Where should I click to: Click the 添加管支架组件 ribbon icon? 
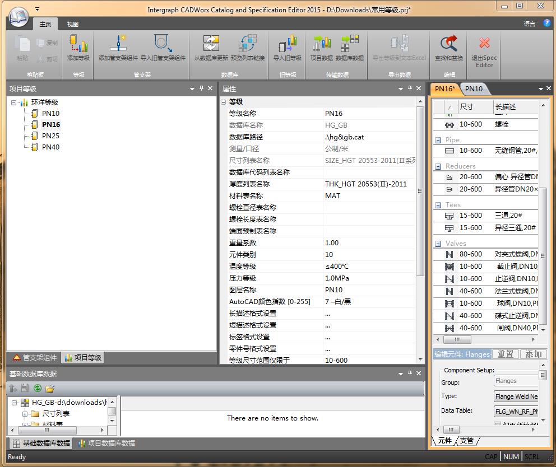pyautogui.click(x=118, y=44)
